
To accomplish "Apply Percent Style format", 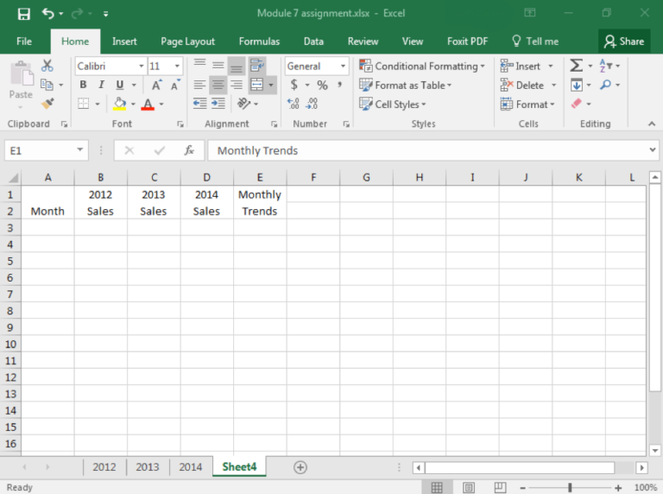I will pyautogui.click(x=322, y=85).
